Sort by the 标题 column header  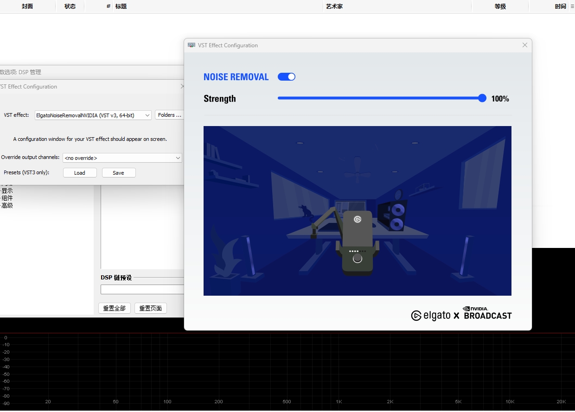pyautogui.click(x=121, y=6)
